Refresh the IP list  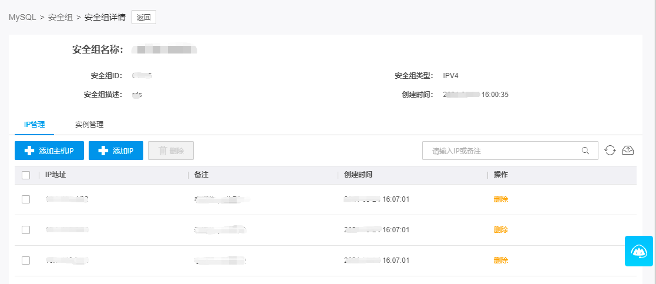[x=610, y=151]
